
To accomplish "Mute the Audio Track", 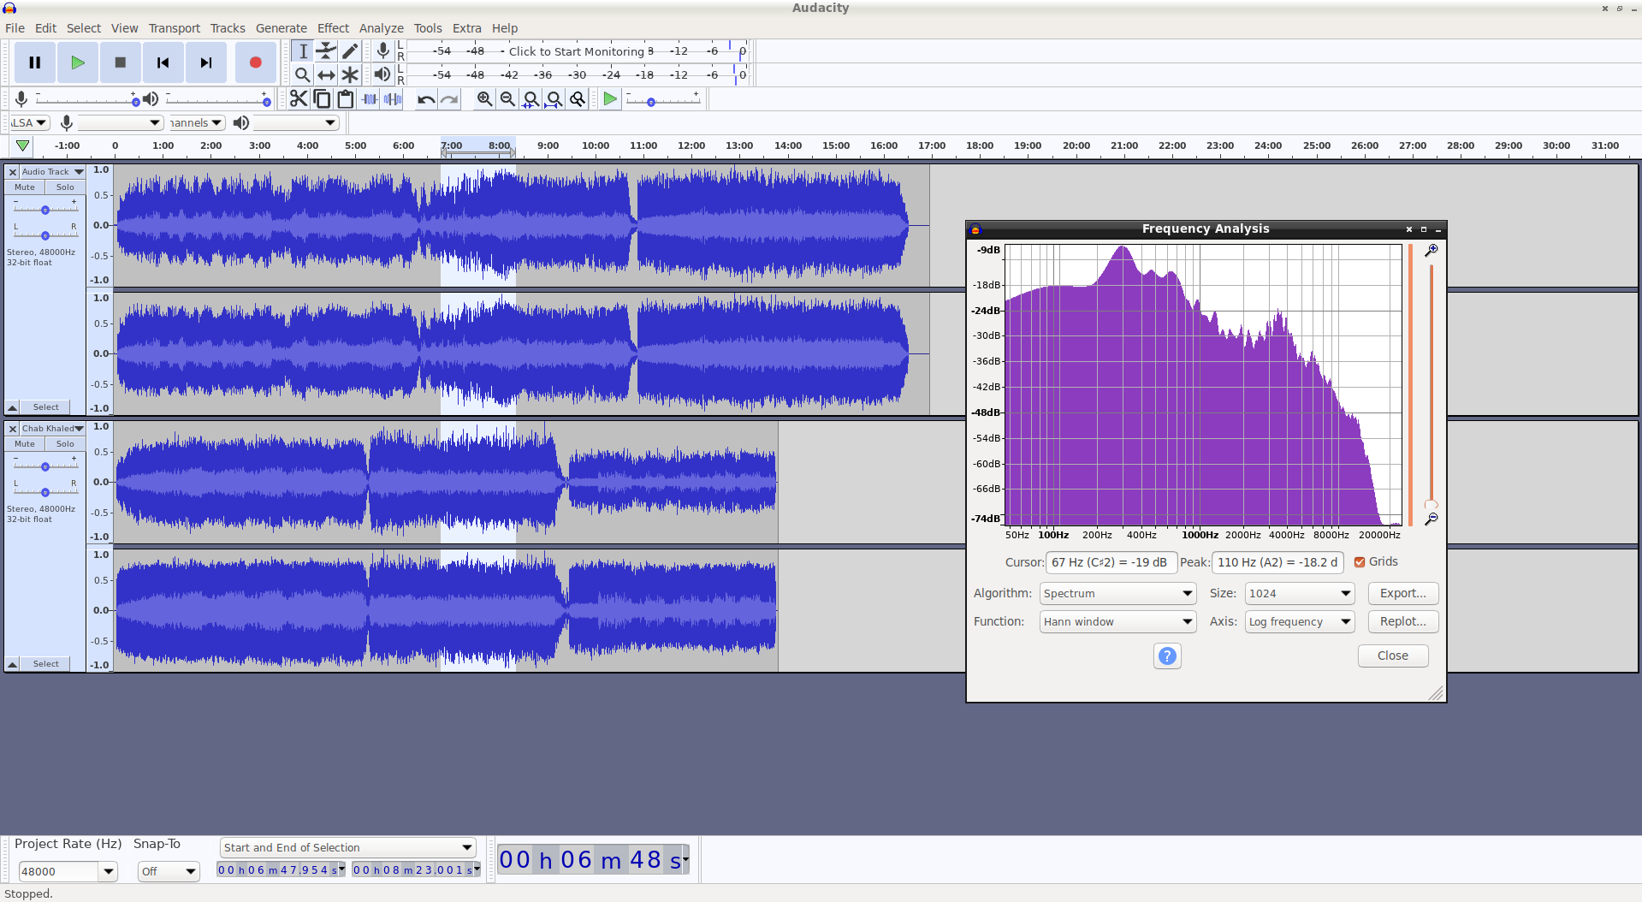I will (25, 187).
